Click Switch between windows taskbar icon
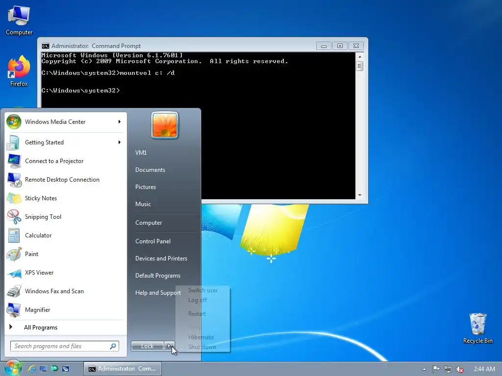502x376 pixels. tap(66, 369)
